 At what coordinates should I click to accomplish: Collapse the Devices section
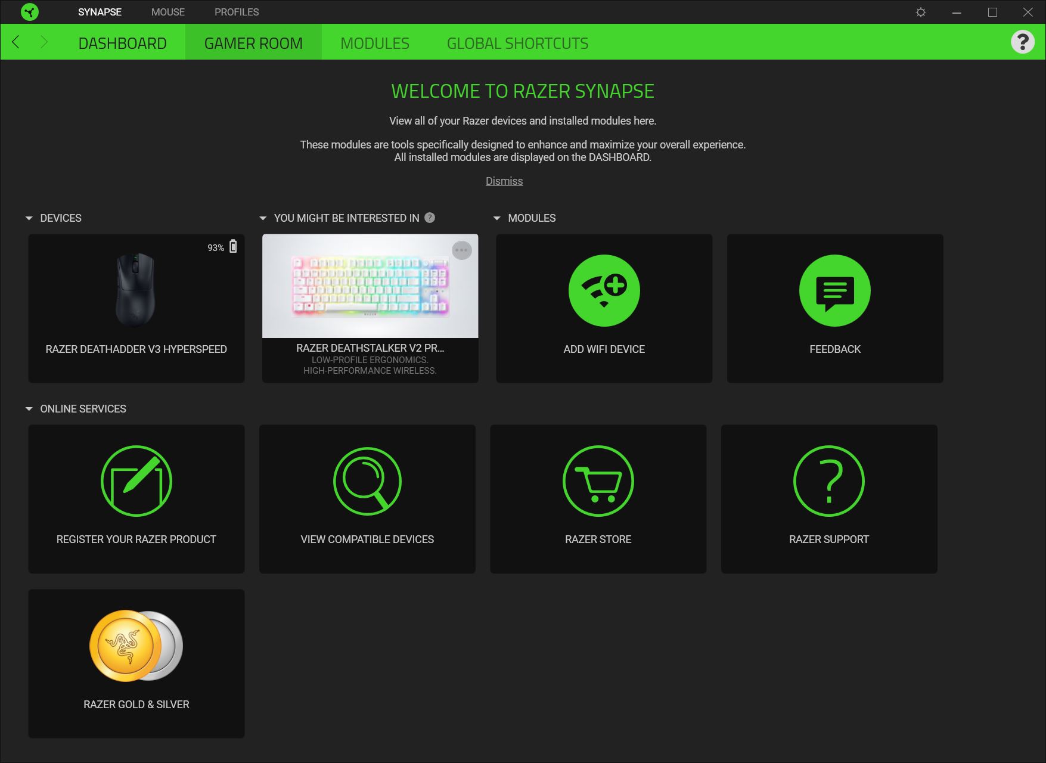[29, 218]
